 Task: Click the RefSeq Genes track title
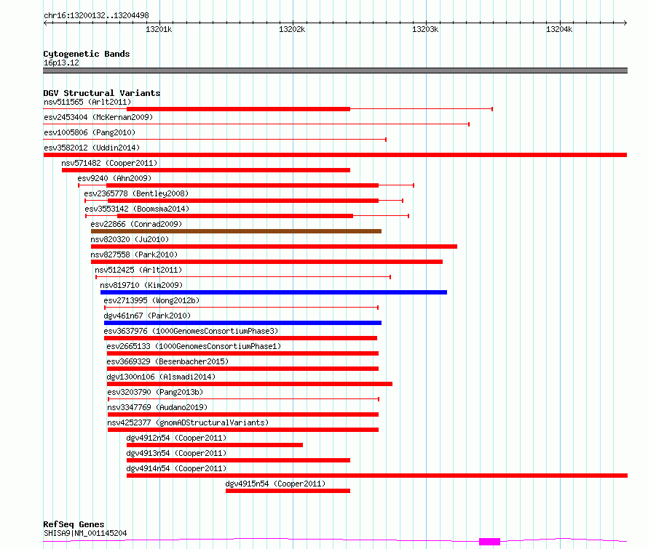[74, 525]
